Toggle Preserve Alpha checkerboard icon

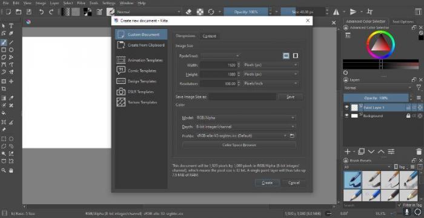tap(200, 12)
